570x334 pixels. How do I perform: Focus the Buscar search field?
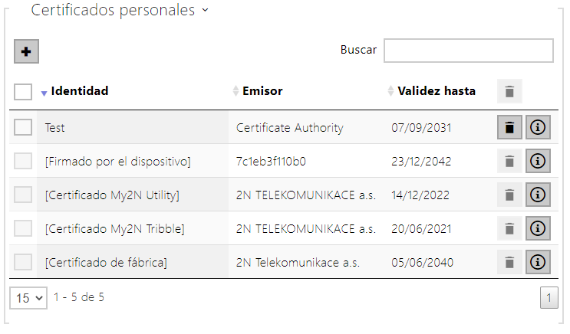[469, 51]
